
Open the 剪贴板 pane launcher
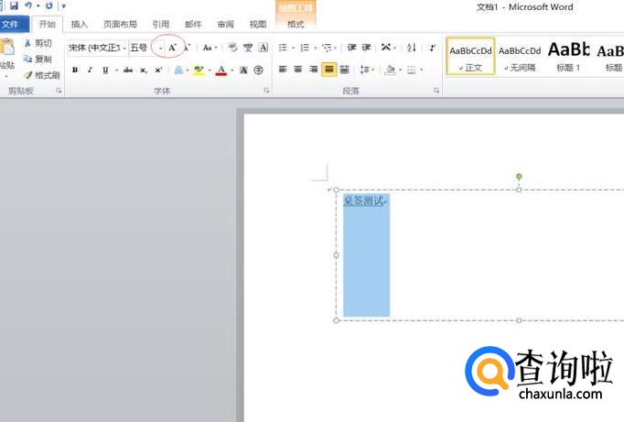click(x=59, y=91)
